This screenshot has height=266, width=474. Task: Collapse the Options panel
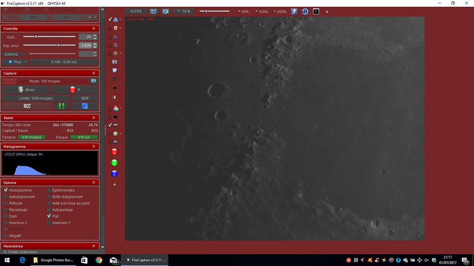pyautogui.click(x=94, y=182)
